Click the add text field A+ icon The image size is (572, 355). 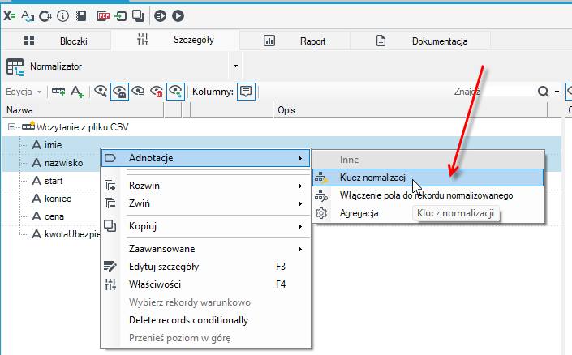(x=77, y=92)
